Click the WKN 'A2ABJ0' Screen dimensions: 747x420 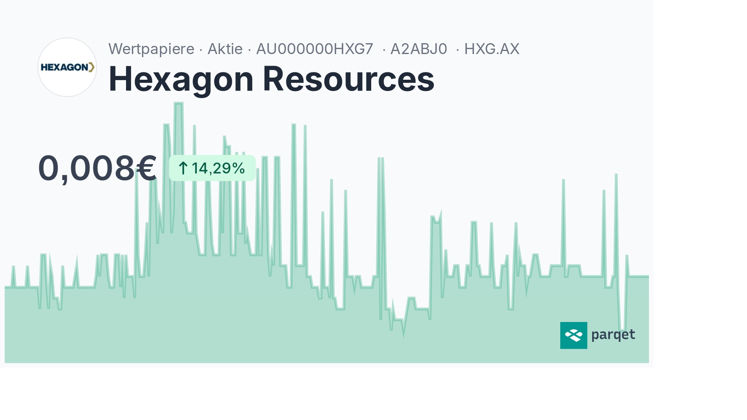(419, 49)
